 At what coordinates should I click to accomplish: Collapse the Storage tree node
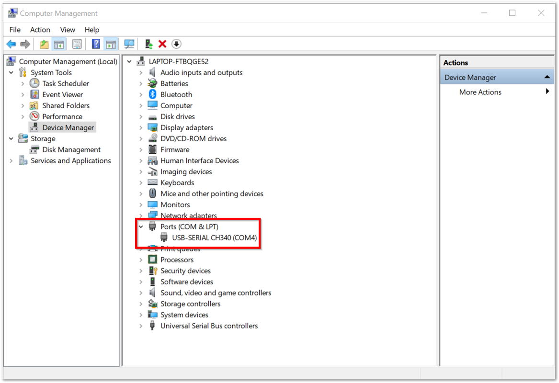[x=11, y=138]
